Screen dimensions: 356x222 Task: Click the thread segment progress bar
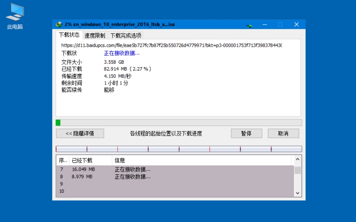pyautogui.click(x=179, y=149)
